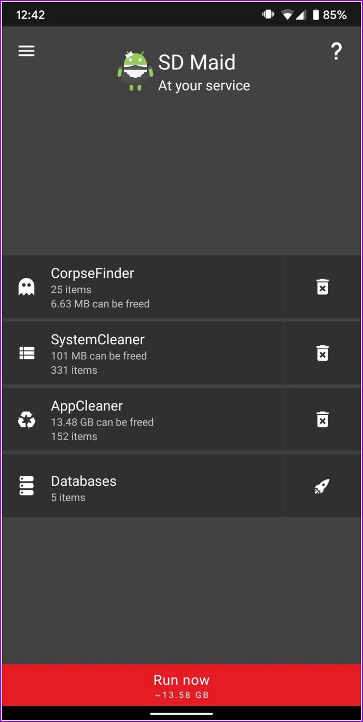Delete SystemCleaner results with trash icon
363x722 pixels.
click(x=323, y=353)
